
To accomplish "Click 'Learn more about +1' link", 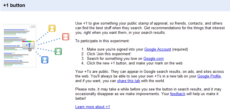I will coord(93,107).
